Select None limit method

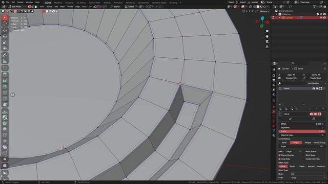click(284, 143)
